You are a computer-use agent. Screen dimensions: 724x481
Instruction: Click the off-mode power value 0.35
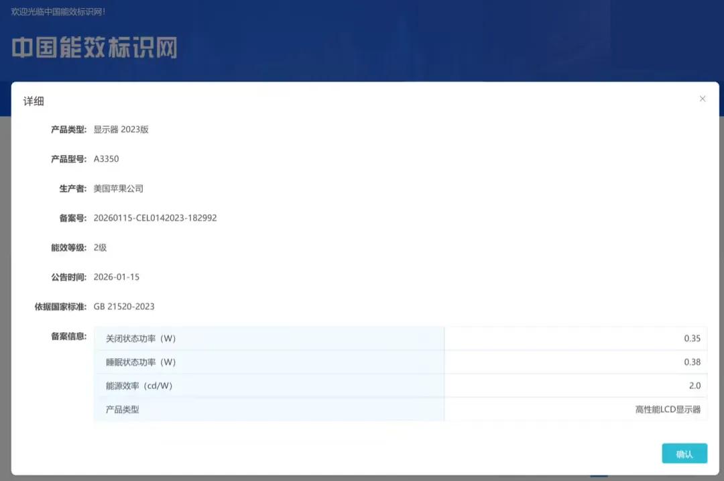coord(692,339)
